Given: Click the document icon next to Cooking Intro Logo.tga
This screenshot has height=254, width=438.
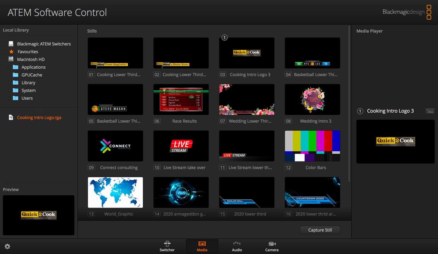Looking at the screenshot, I should (11, 117).
